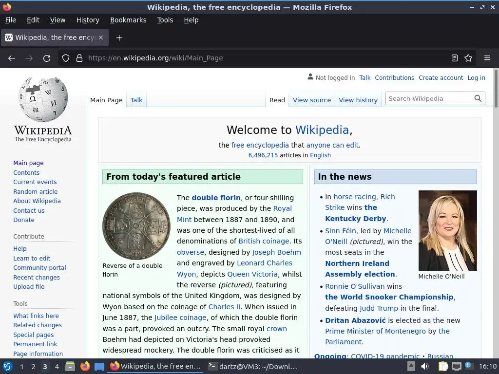Click the Michelle O'Neill photo
499x374 pixels.
(x=447, y=230)
